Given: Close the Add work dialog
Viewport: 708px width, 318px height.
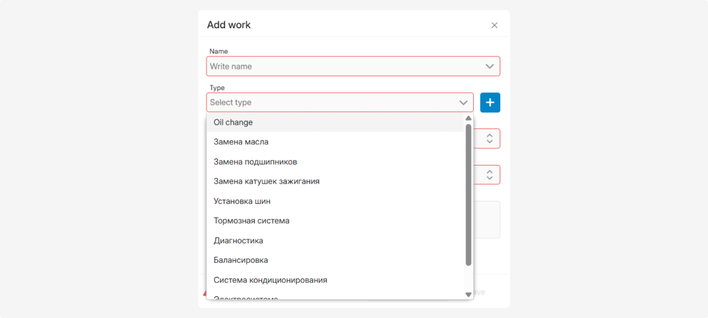Looking at the screenshot, I should (494, 25).
